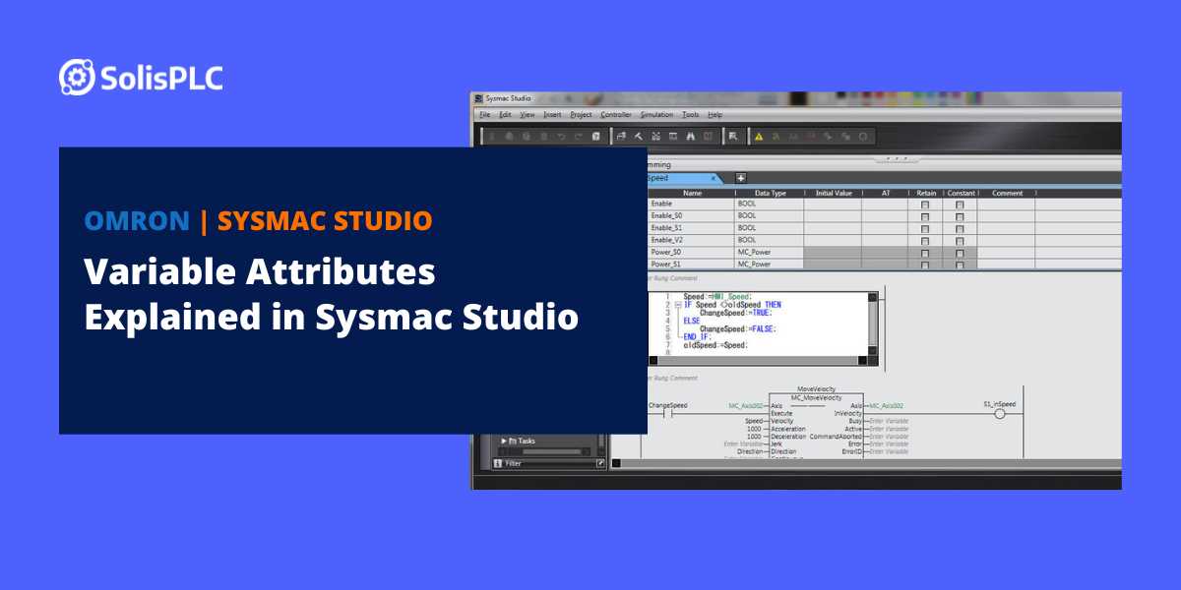This screenshot has height=590, width=1181.
Task: Tick the Retain checkbox for Enable
Action: tap(924, 205)
